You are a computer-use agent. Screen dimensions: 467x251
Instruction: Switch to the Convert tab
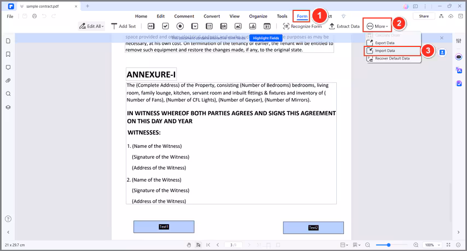[212, 16]
